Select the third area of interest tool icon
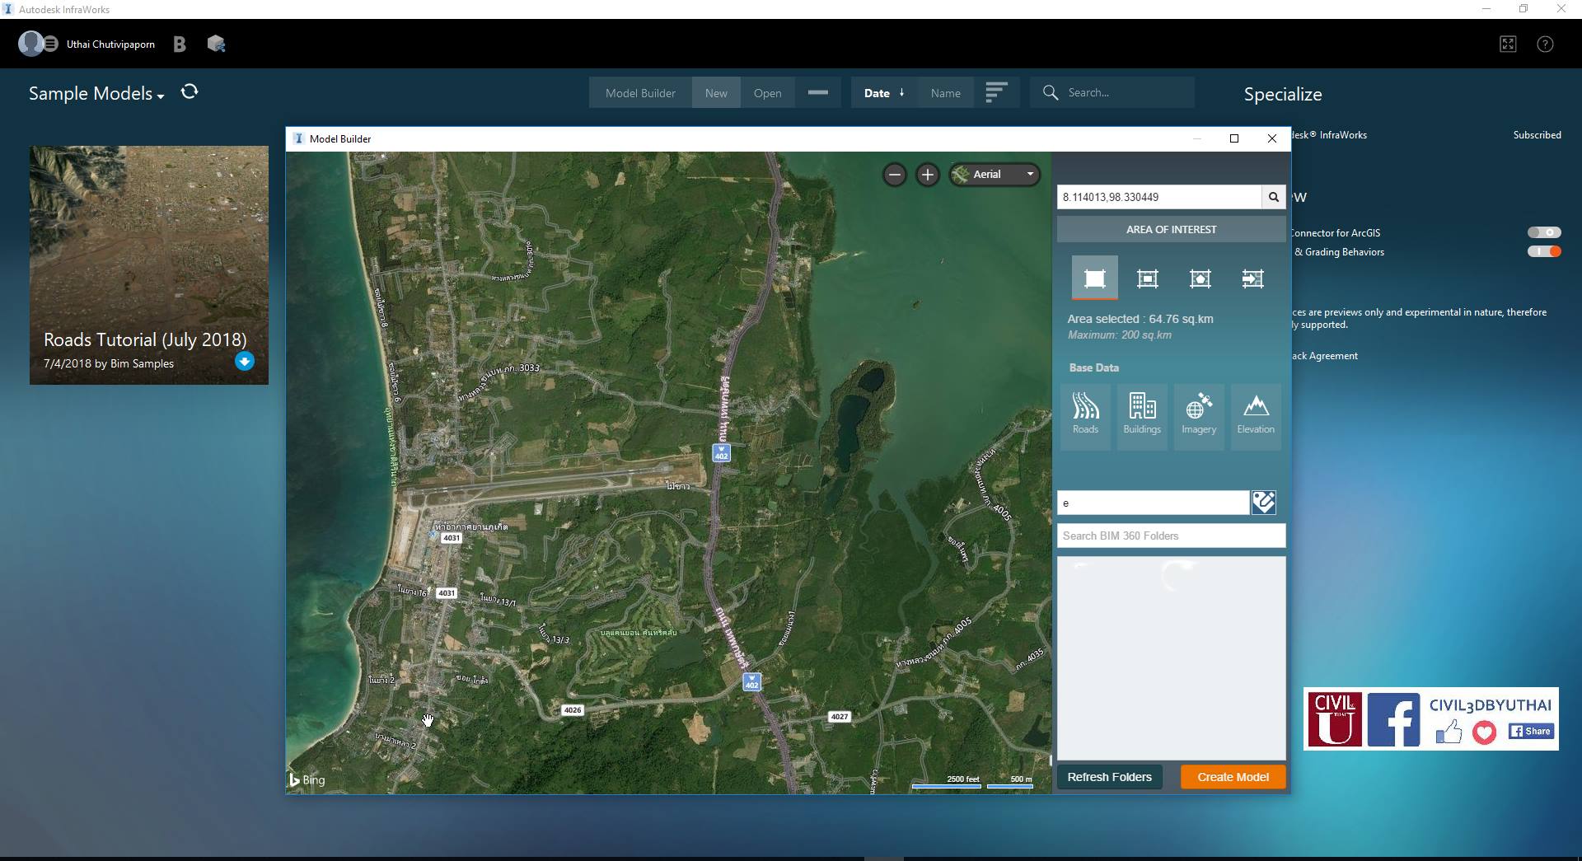 pyautogui.click(x=1200, y=278)
